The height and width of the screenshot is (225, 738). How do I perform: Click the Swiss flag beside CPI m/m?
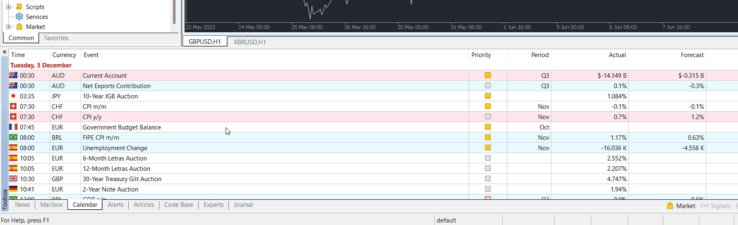tap(13, 106)
